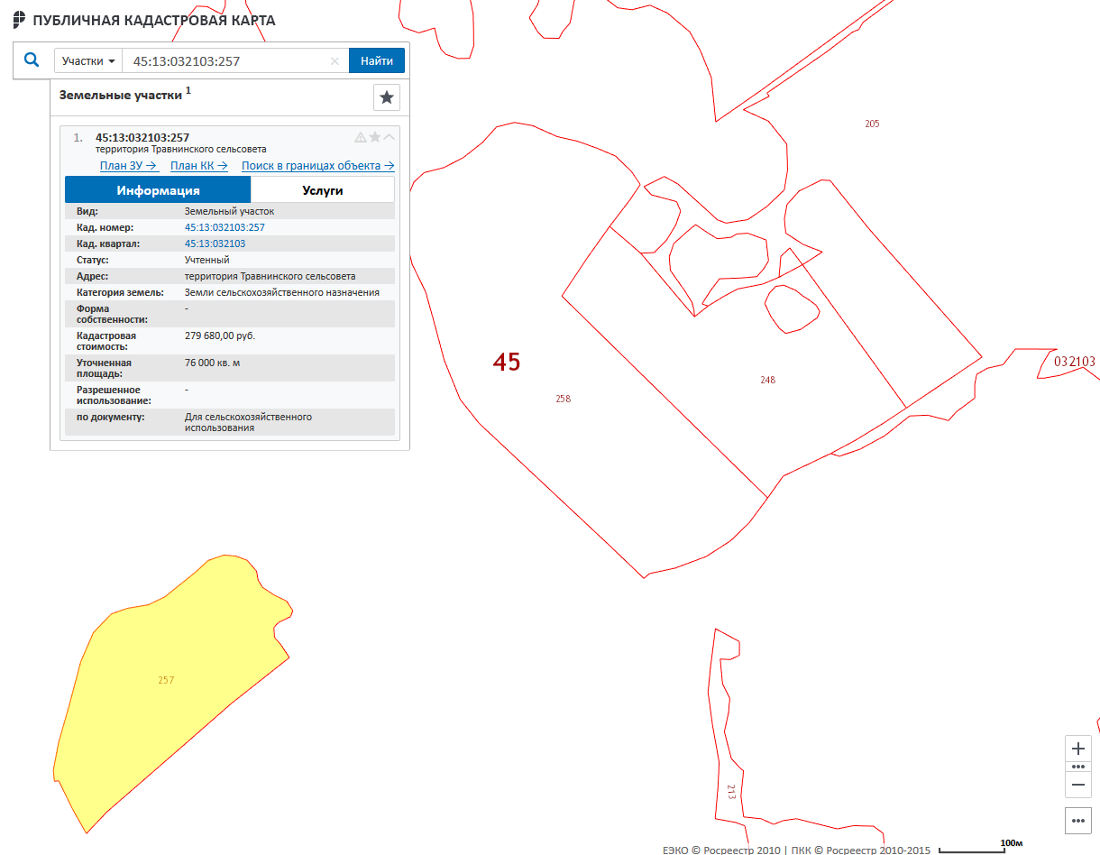Zoom out with the minus button
This screenshot has width=1100, height=855.
(x=1078, y=785)
